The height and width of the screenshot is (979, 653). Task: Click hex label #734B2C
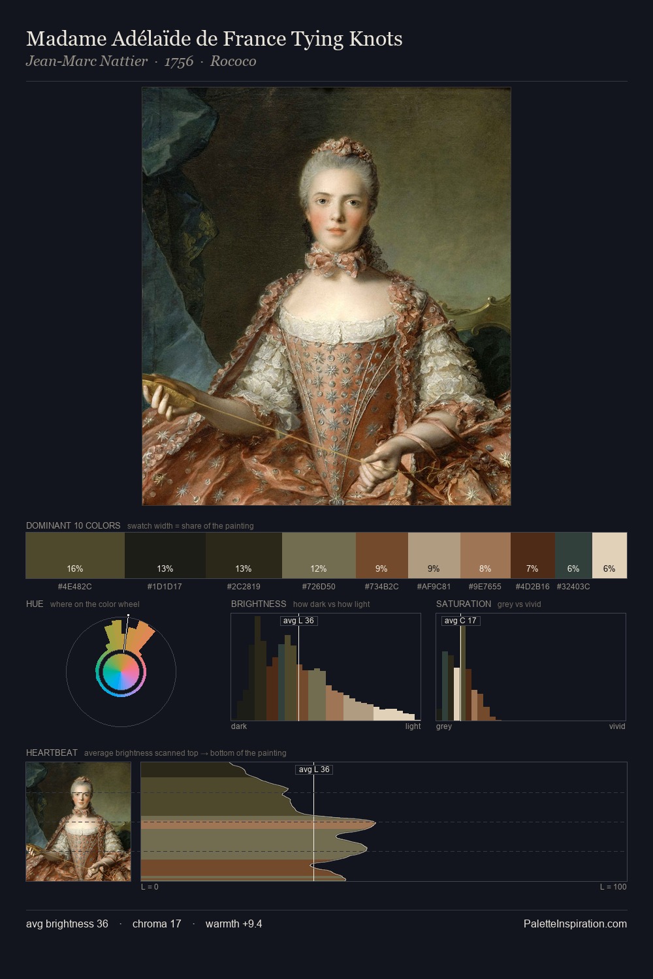click(382, 587)
